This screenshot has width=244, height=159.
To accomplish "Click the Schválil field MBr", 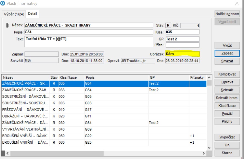I will 42,60.
